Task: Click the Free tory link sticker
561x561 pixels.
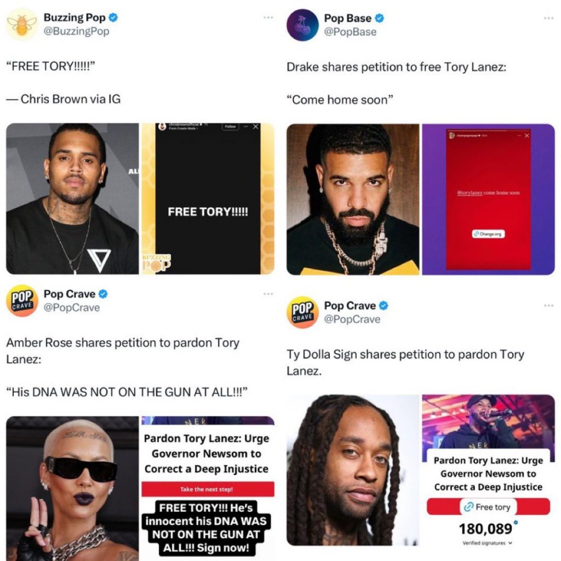Action: click(x=488, y=507)
